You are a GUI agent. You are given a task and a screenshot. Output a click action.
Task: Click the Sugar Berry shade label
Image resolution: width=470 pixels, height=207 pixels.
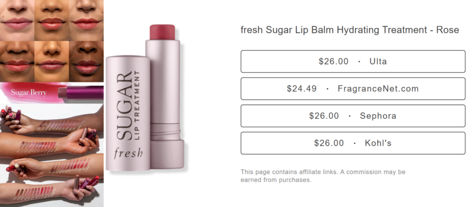pyautogui.click(x=29, y=93)
